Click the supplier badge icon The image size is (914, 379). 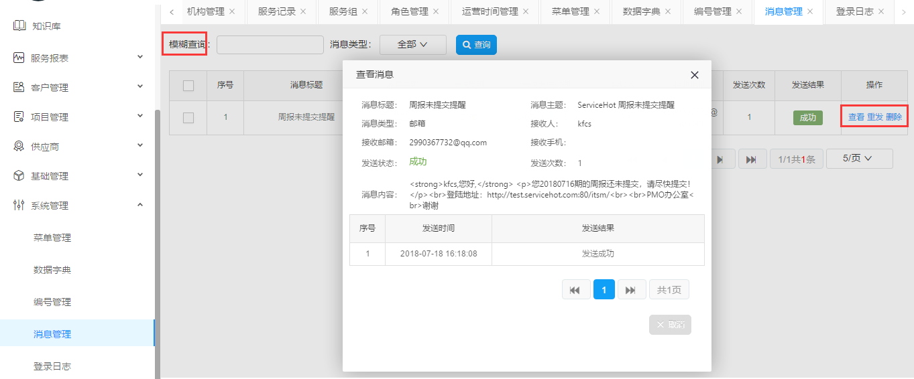tap(19, 147)
